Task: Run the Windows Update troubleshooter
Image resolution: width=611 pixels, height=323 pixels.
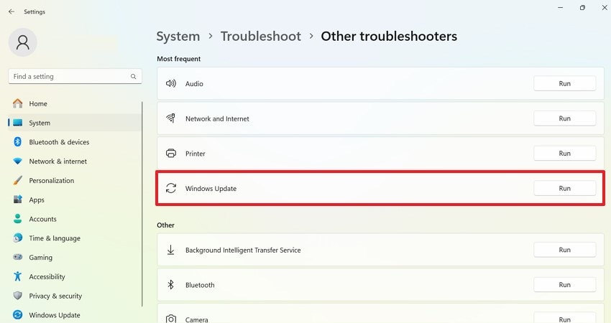Action: [x=564, y=188]
